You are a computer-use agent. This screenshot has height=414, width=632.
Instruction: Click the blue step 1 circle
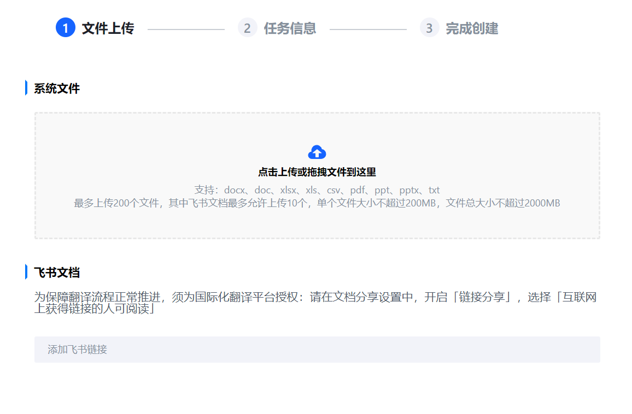pyautogui.click(x=66, y=28)
